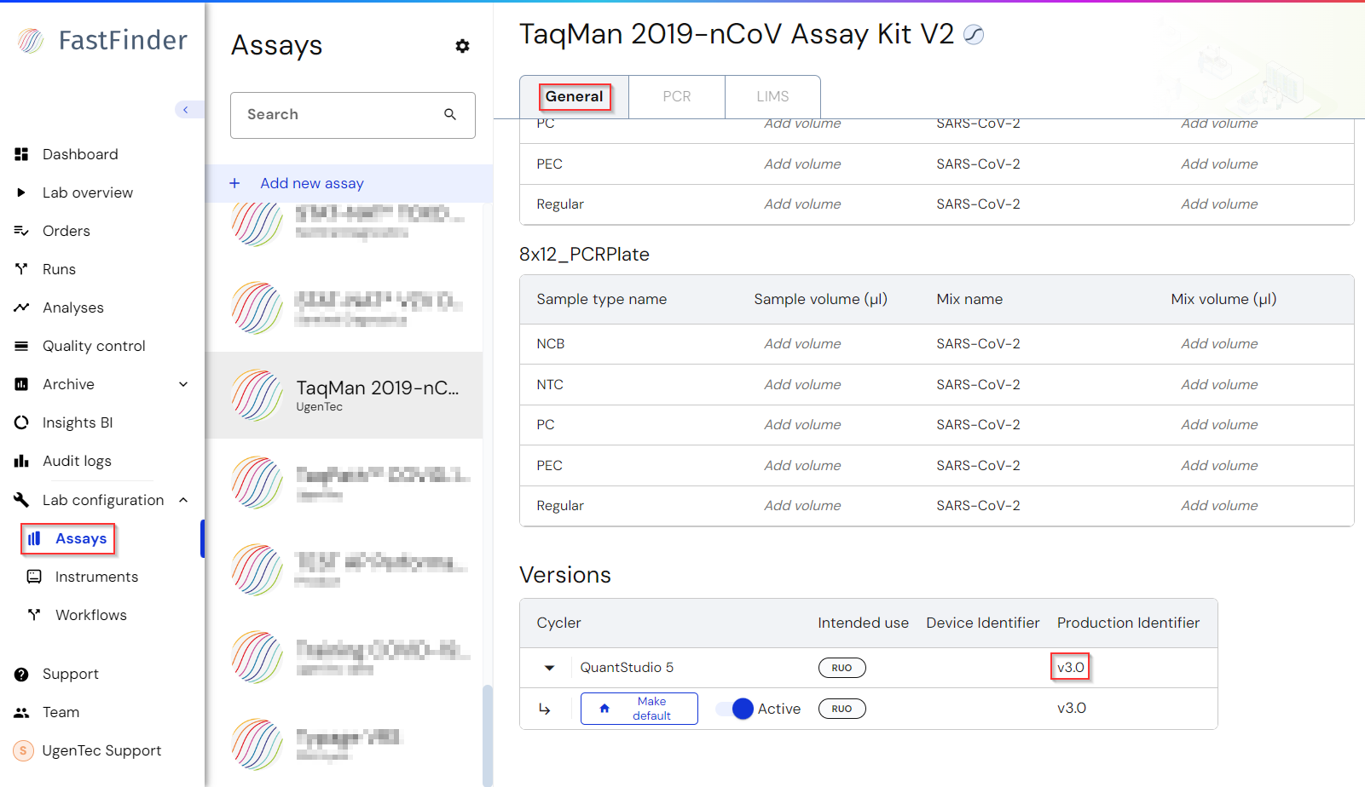Click Add volume sample for 8x12 NCB
Screen dimensions: 1365x787
coord(802,344)
